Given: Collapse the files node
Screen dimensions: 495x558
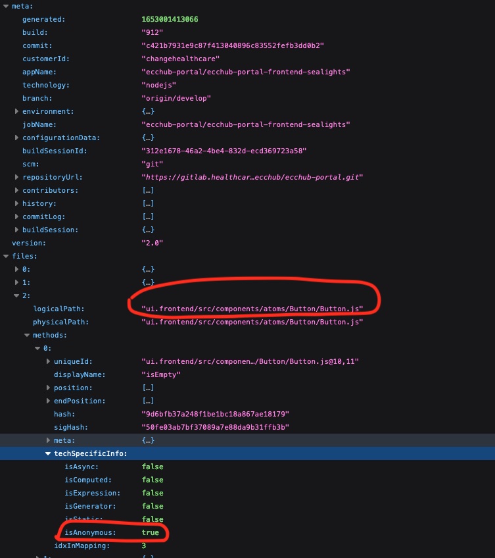Looking at the screenshot, I should click(x=6, y=256).
